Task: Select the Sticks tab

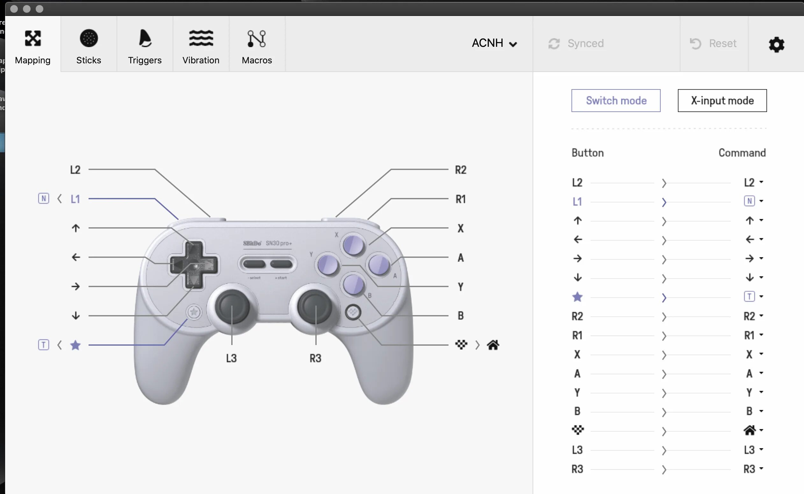Action: [89, 48]
